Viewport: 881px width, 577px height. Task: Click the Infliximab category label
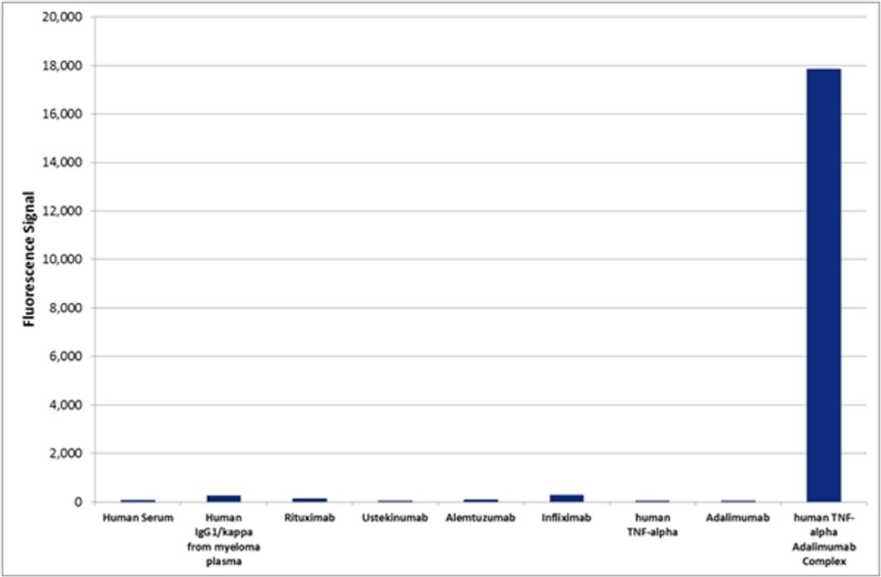566,517
